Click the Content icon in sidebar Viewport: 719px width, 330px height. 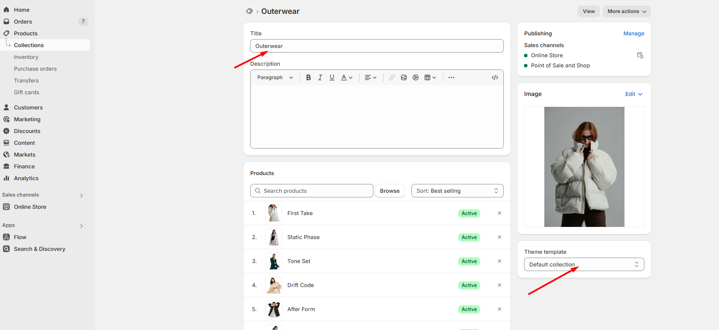click(x=6, y=143)
